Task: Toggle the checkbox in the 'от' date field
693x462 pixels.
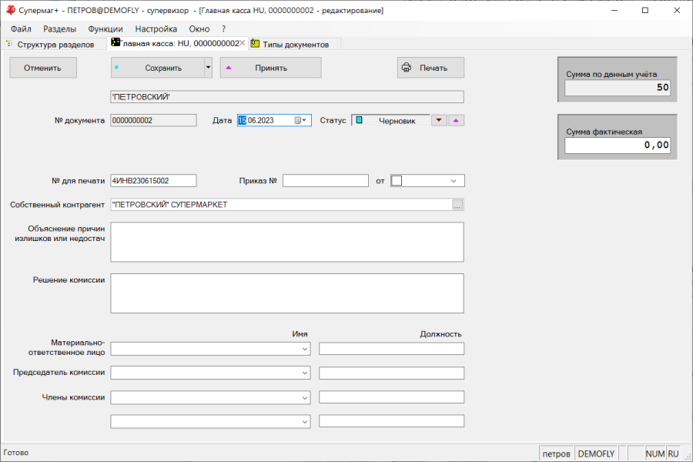Action: pyautogui.click(x=397, y=181)
